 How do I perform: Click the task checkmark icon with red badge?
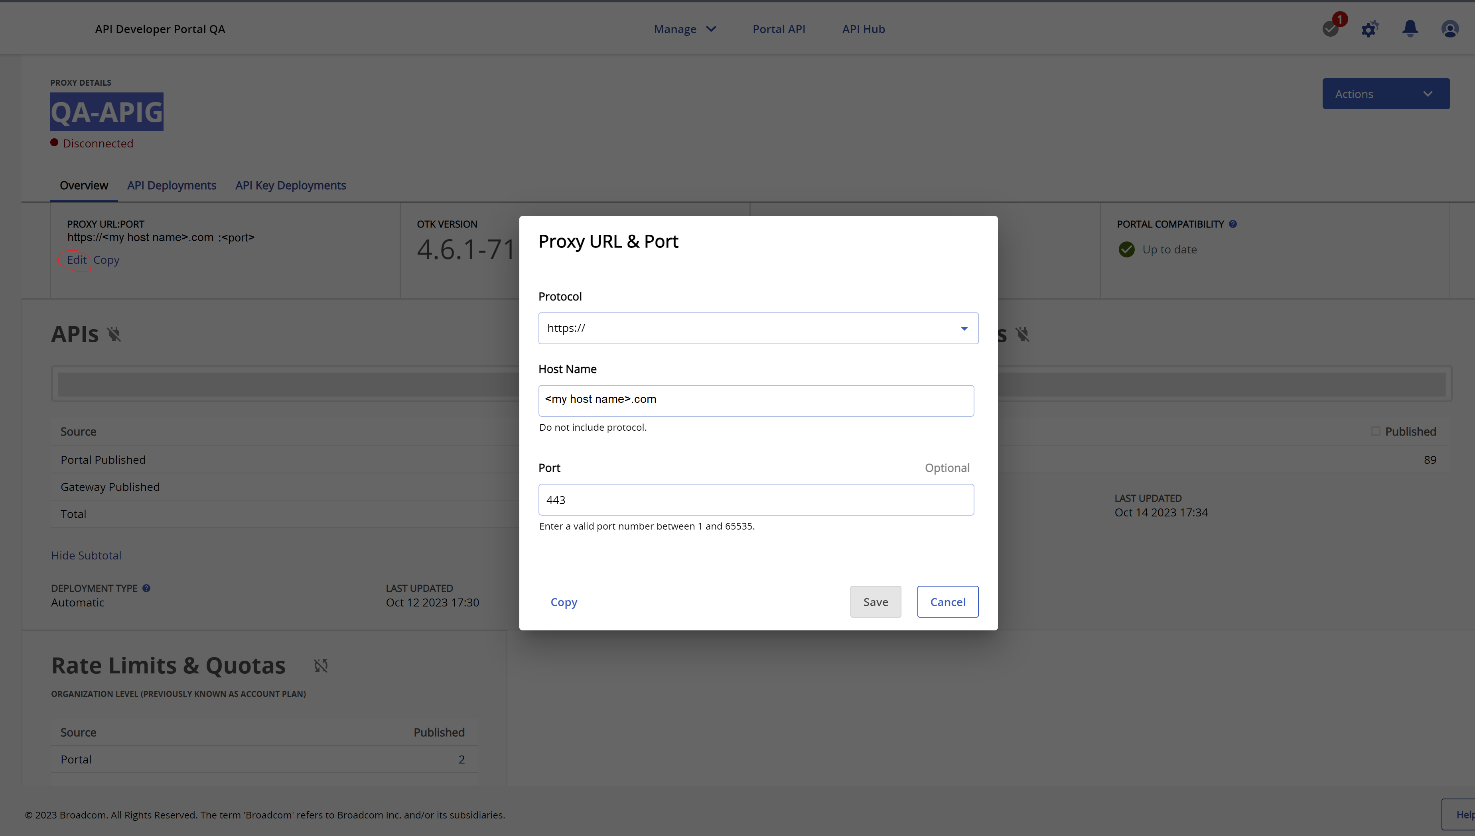click(1330, 29)
